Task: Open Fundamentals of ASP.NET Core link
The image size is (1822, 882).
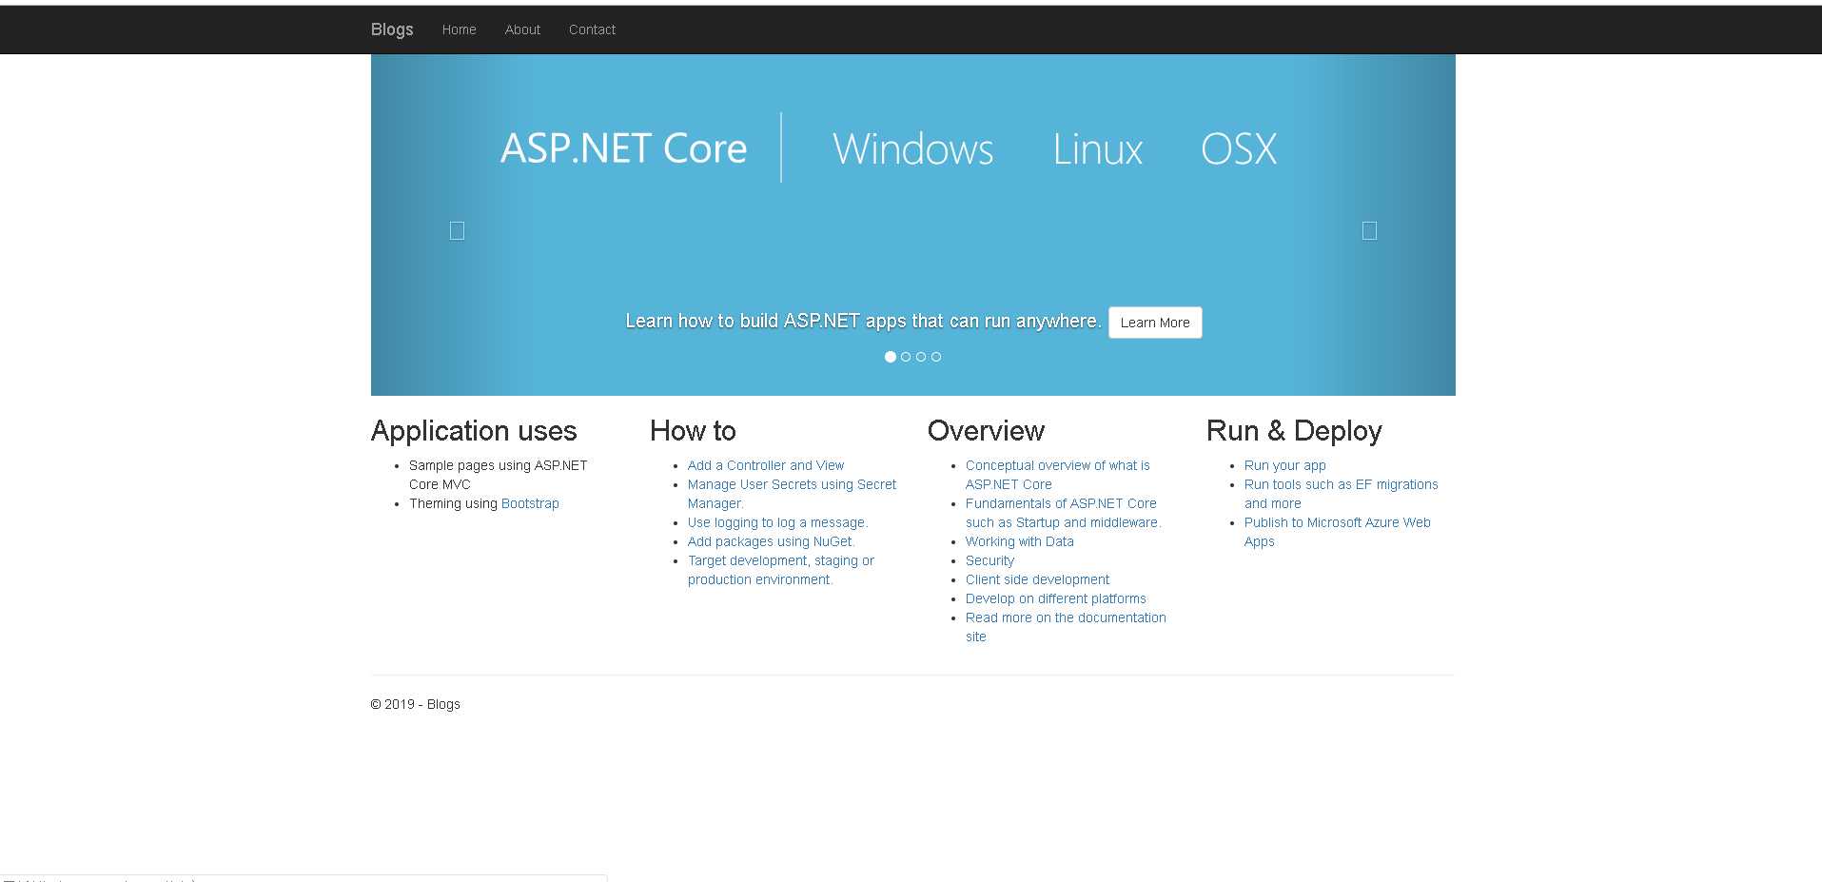Action: click(1063, 513)
